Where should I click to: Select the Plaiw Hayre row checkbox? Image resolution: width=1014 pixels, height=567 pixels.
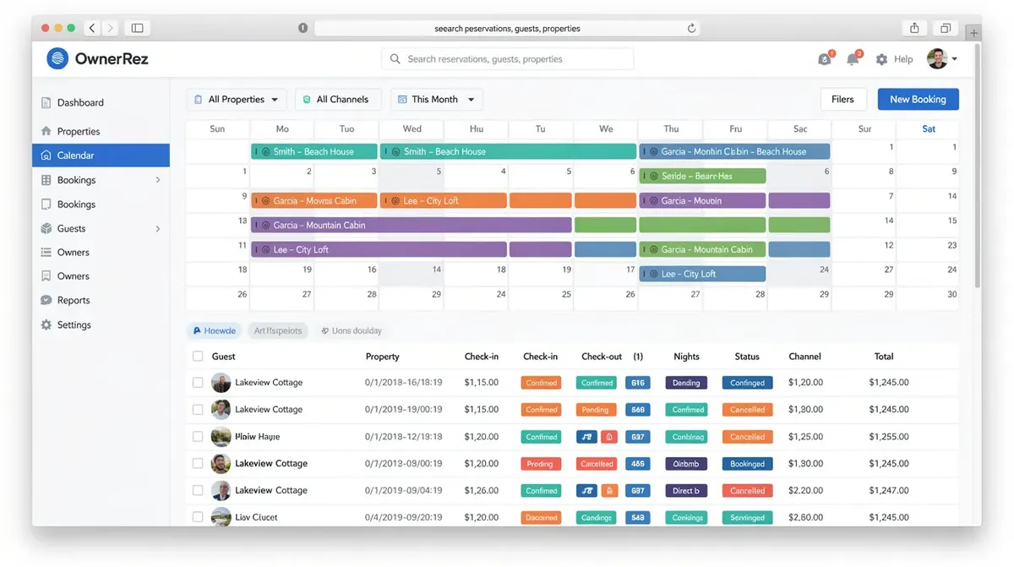click(198, 437)
